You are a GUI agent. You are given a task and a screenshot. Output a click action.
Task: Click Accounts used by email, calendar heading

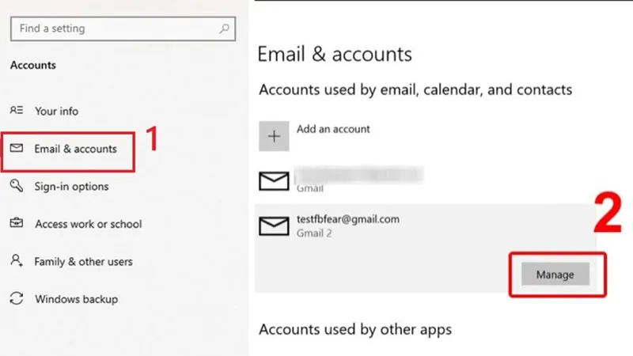pos(415,89)
